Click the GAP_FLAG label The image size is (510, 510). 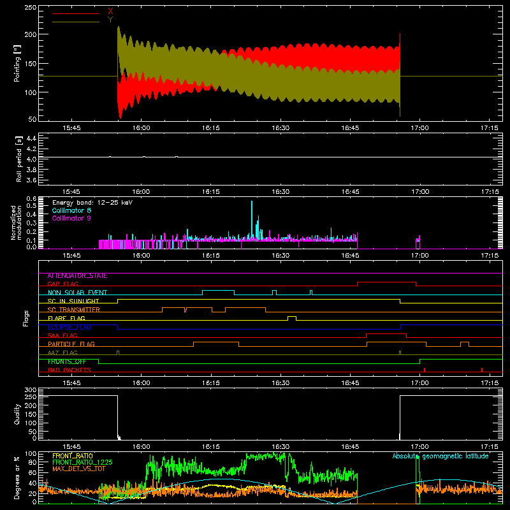(62, 284)
